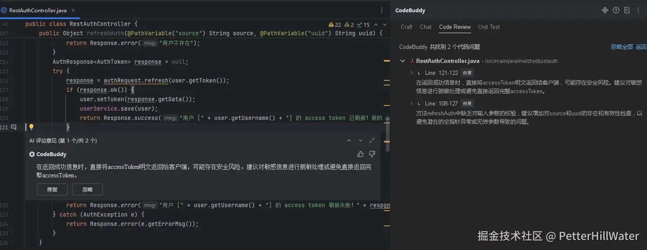Click the line number 124 in gutter
This screenshot has height=250, width=647.
click(x=4, y=224)
